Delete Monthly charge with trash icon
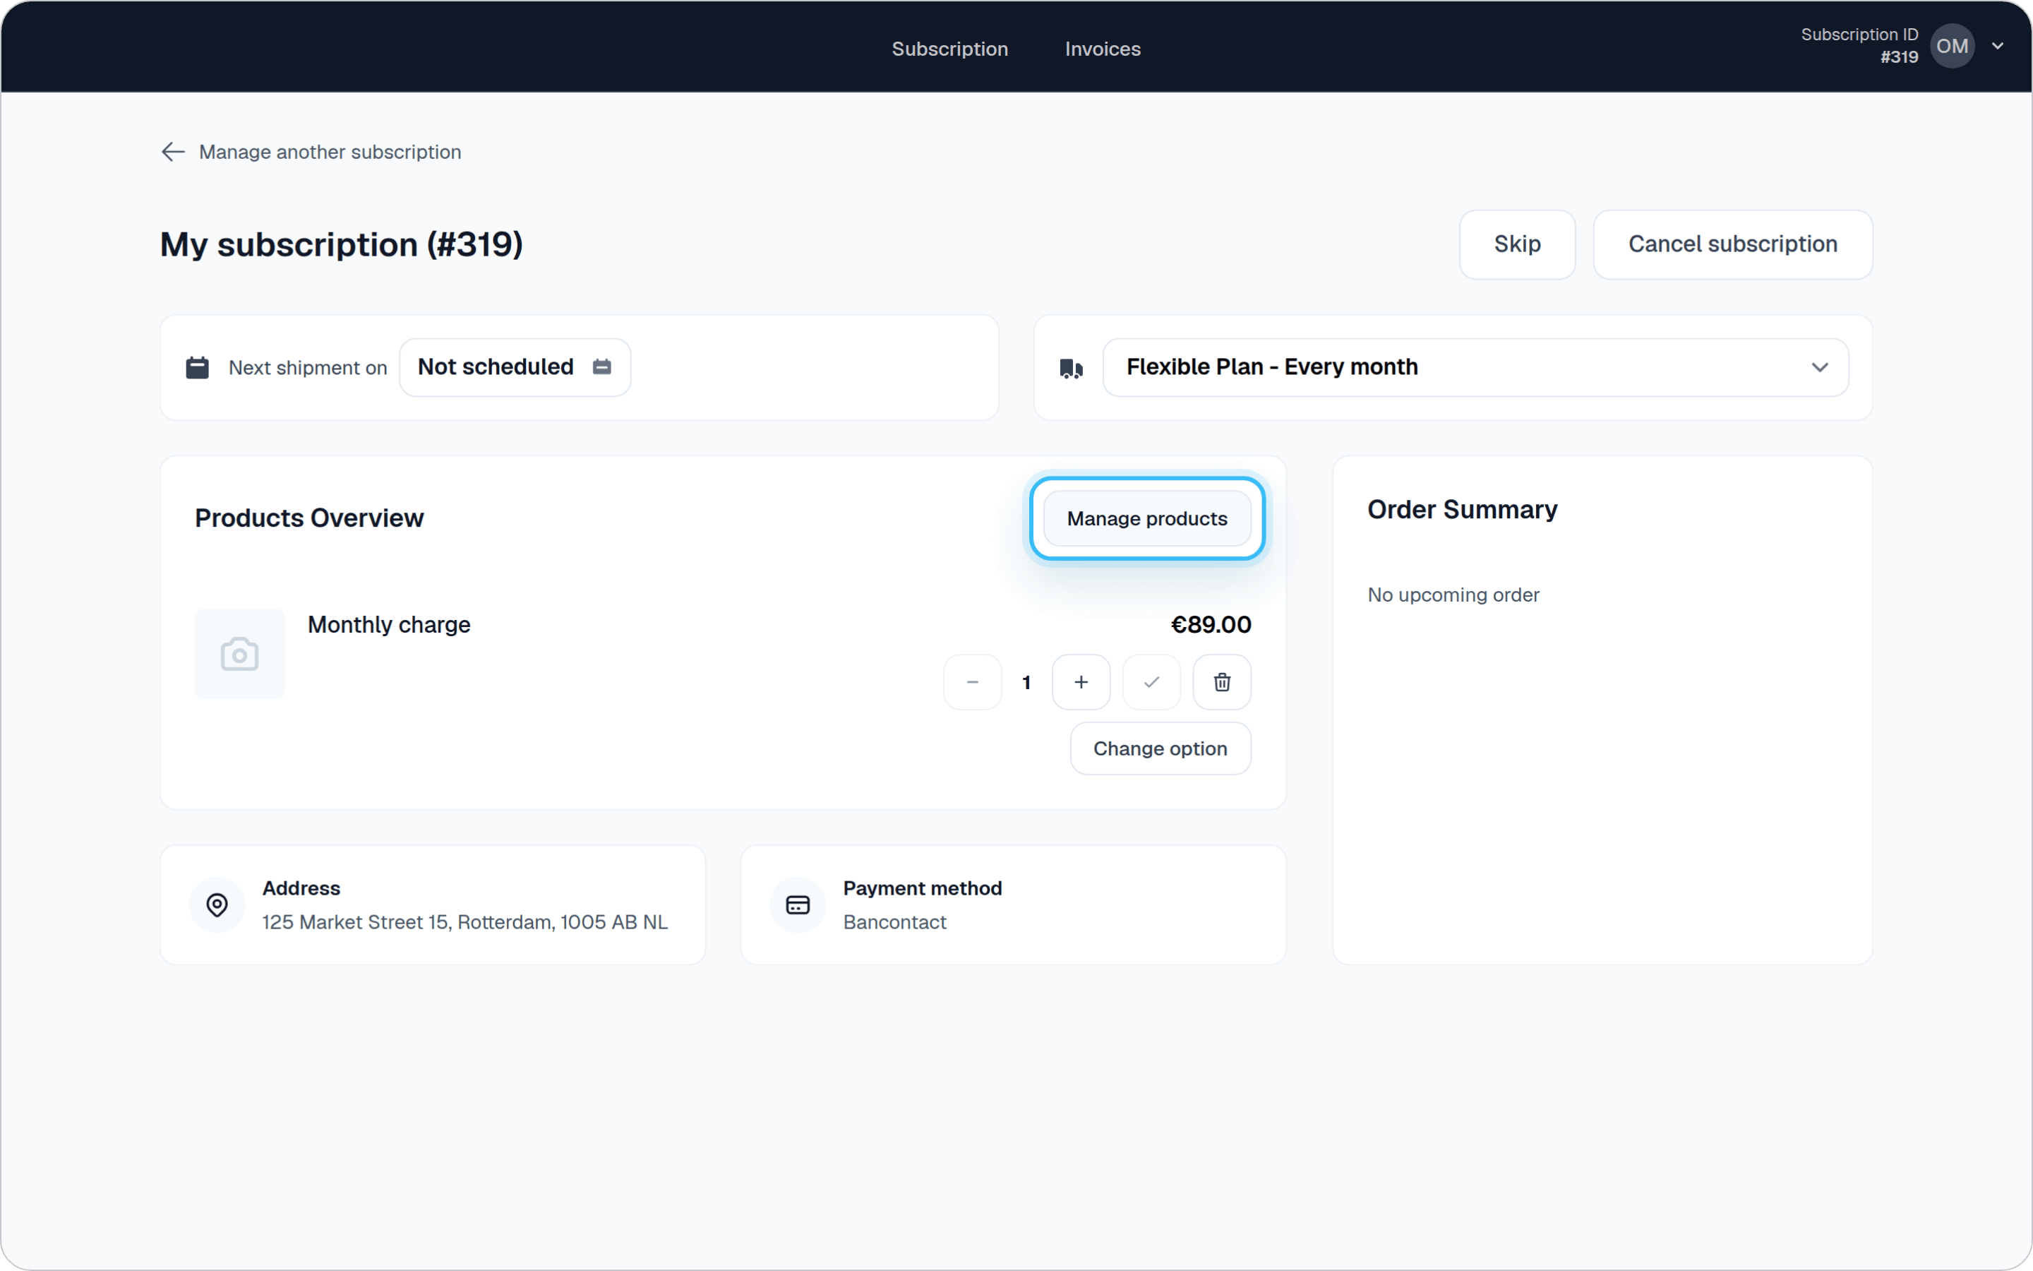The height and width of the screenshot is (1271, 2033). click(1221, 681)
